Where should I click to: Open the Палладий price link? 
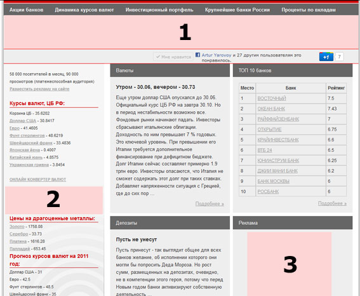tap(20, 248)
